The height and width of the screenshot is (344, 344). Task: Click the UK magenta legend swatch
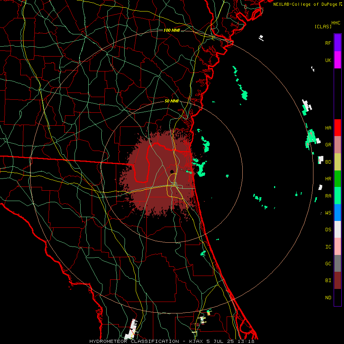pos(338,60)
